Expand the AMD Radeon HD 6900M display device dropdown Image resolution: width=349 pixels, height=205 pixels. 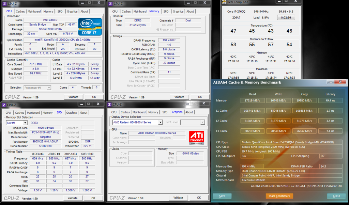(x=137, y=122)
